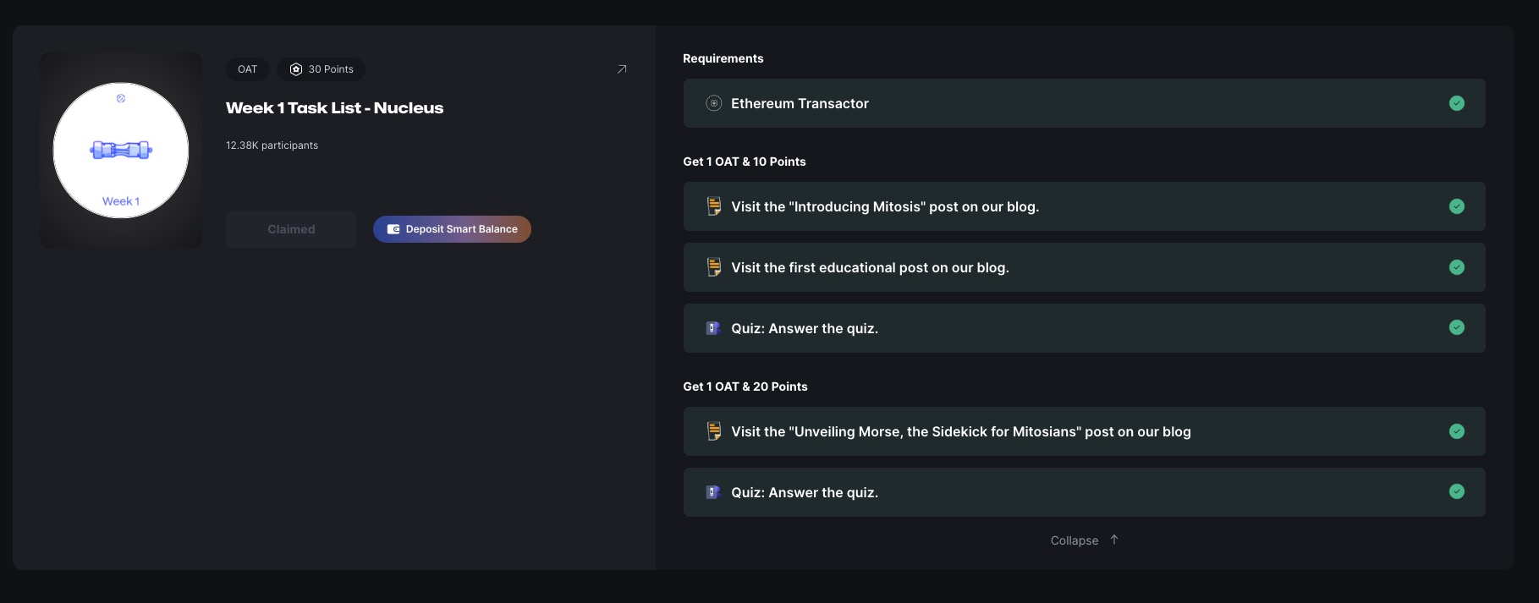Expand the first Quiz: Answer the quiz row
Screen dimensions: 1539x603
[1083, 328]
